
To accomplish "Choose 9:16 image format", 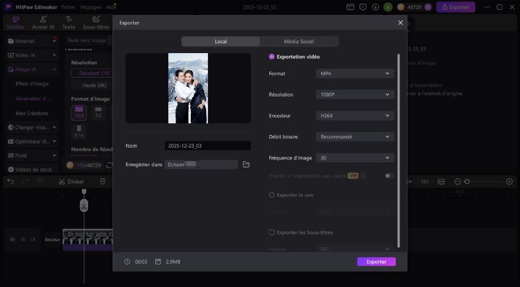I will tap(79, 131).
